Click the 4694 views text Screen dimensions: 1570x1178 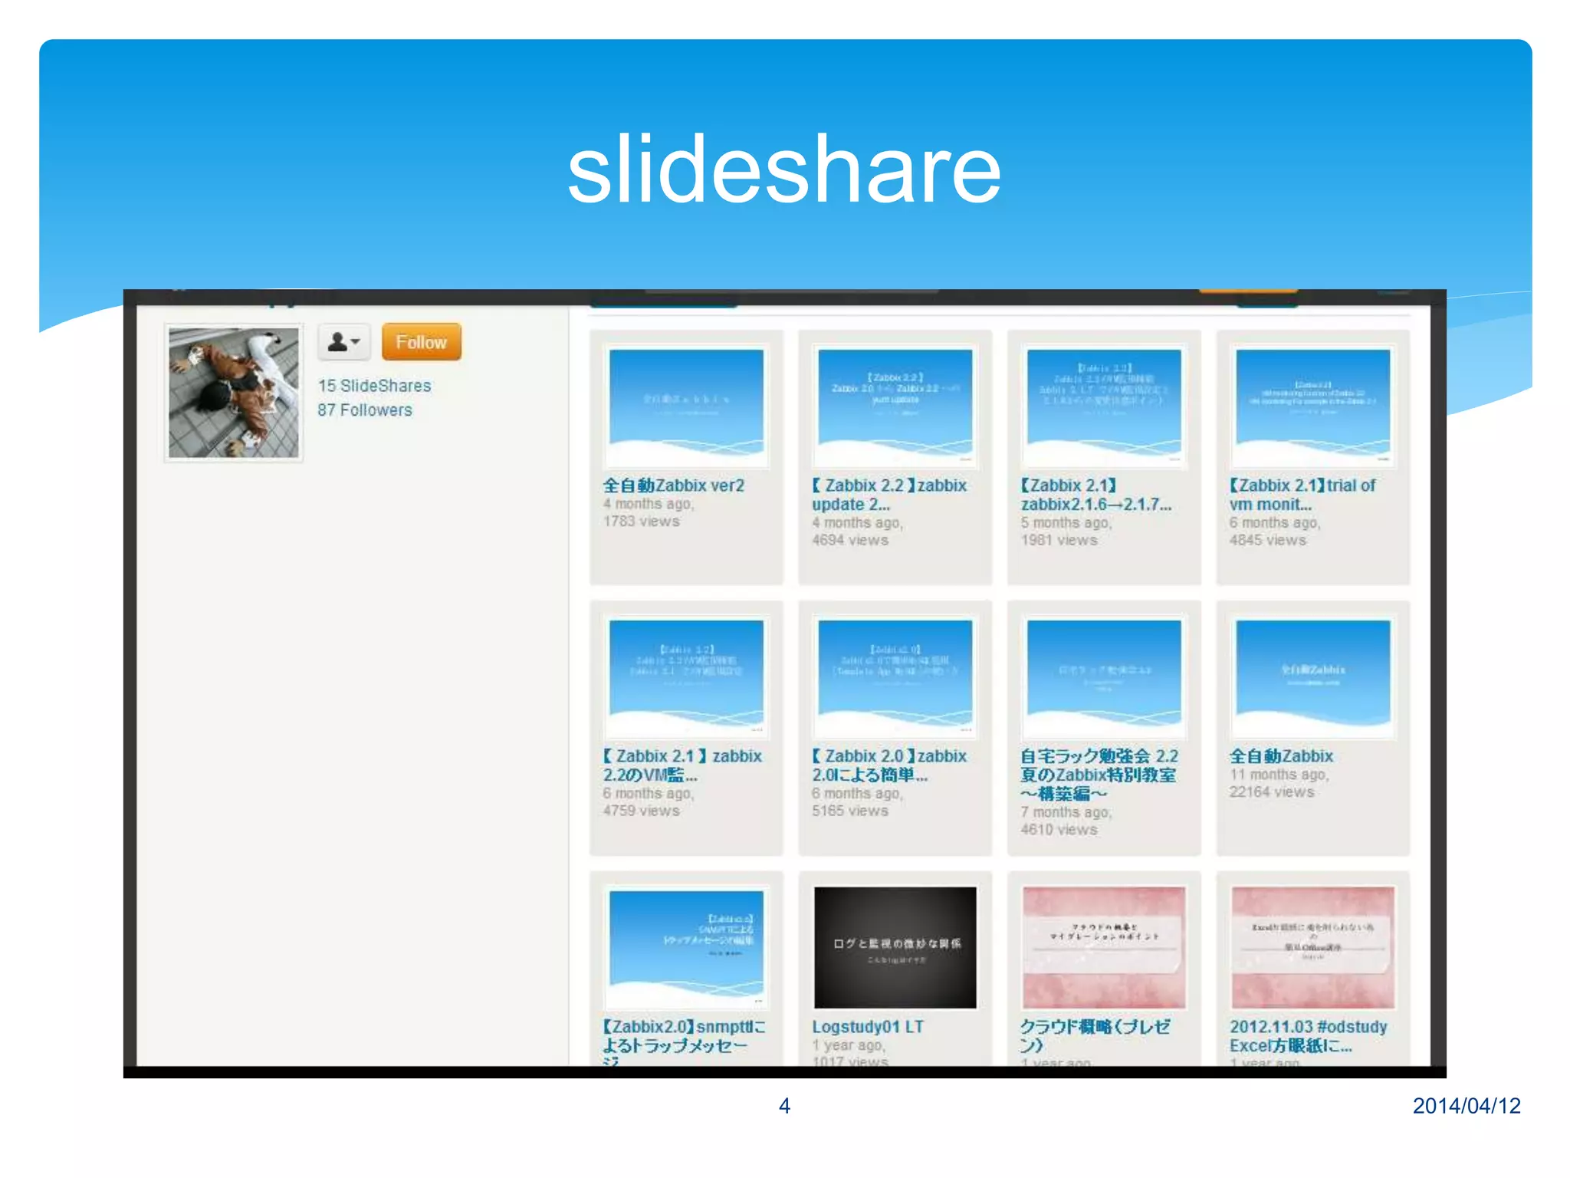click(x=850, y=541)
